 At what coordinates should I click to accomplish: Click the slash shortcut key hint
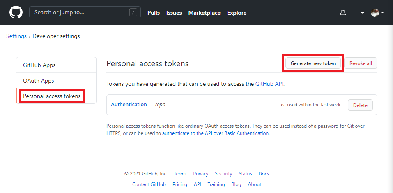tap(133, 13)
